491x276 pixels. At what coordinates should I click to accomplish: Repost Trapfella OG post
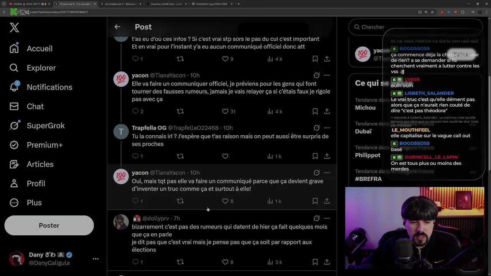coord(180,156)
